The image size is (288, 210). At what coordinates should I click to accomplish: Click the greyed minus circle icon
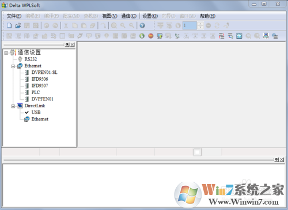coord(209,25)
